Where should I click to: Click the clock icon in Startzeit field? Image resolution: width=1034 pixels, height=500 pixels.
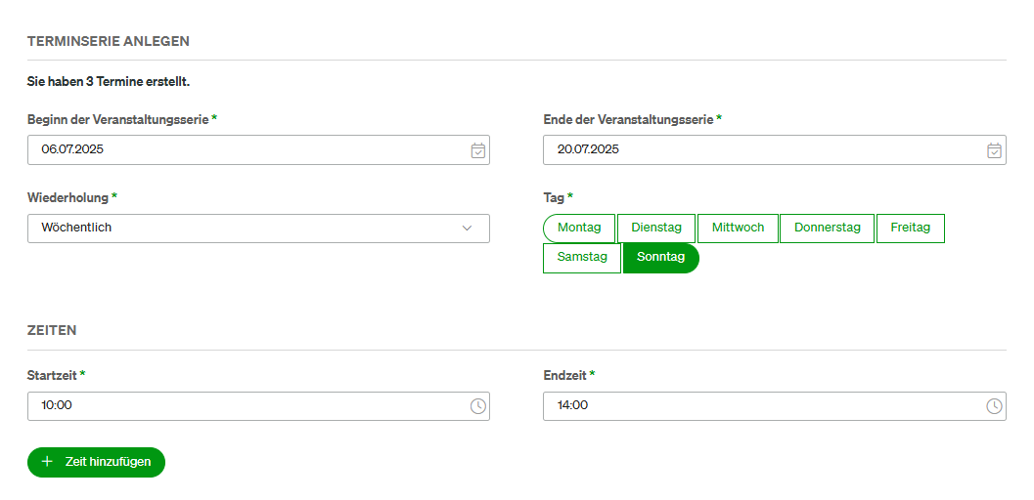click(478, 406)
